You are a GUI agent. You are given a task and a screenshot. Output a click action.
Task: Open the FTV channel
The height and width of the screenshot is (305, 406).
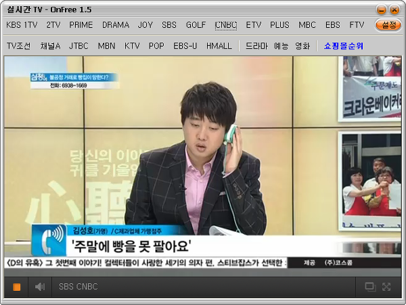(357, 25)
